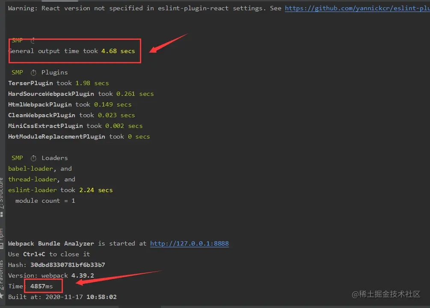Click the 'MiniCssExtractPlugin took 0.002 secs' line
This screenshot has height=308, width=430.
[x=75, y=126]
